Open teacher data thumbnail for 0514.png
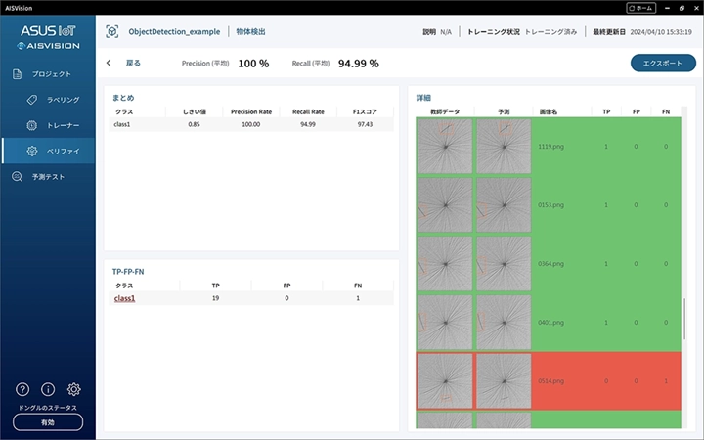The height and width of the screenshot is (440, 704). coord(445,380)
